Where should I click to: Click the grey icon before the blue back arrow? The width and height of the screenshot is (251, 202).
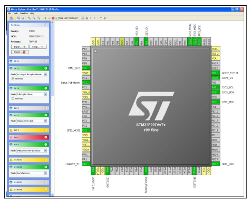point(86,18)
